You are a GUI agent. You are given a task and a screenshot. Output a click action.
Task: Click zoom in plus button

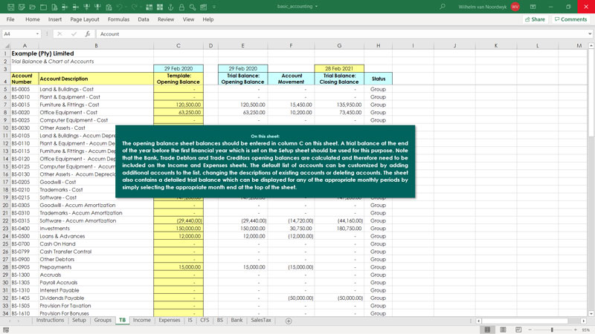pos(575,330)
